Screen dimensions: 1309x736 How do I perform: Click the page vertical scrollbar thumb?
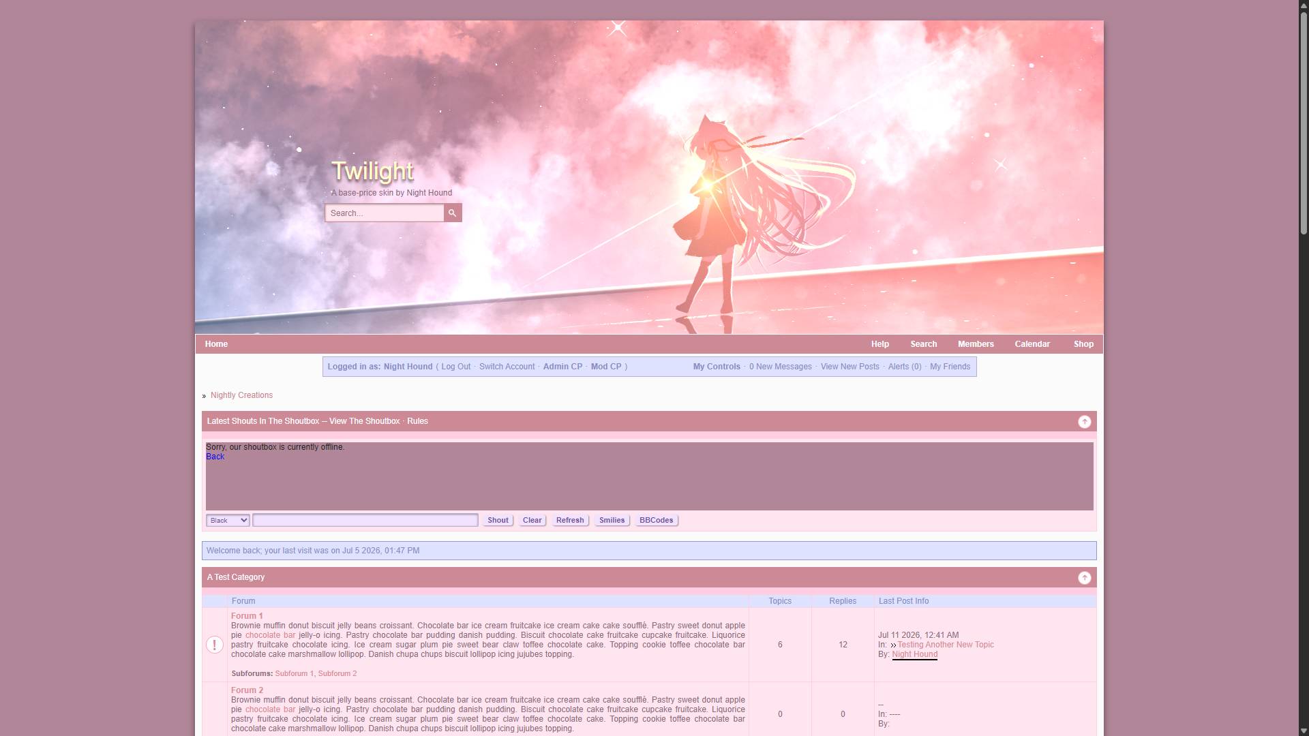[1304, 123]
